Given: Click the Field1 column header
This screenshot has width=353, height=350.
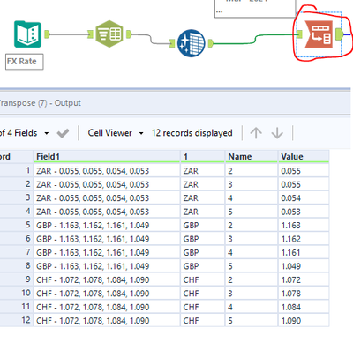Looking at the screenshot, I should click(x=107, y=157).
